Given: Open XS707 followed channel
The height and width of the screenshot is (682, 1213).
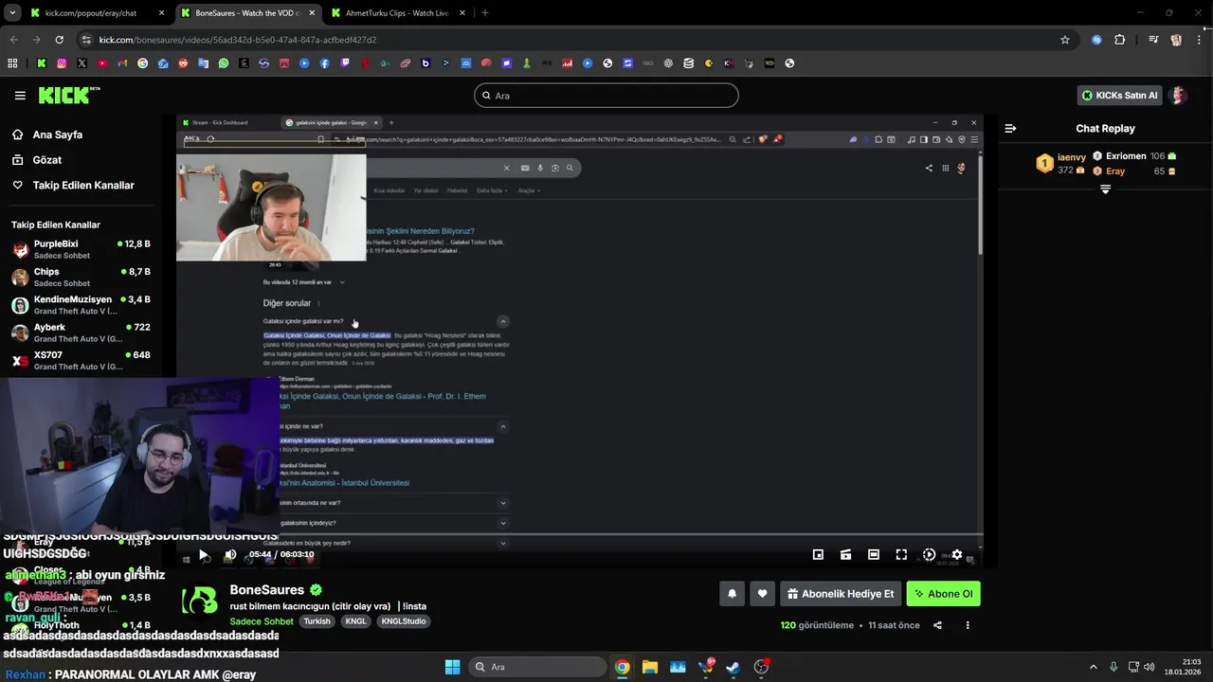Looking at the screenshot, I should [81, 361].
